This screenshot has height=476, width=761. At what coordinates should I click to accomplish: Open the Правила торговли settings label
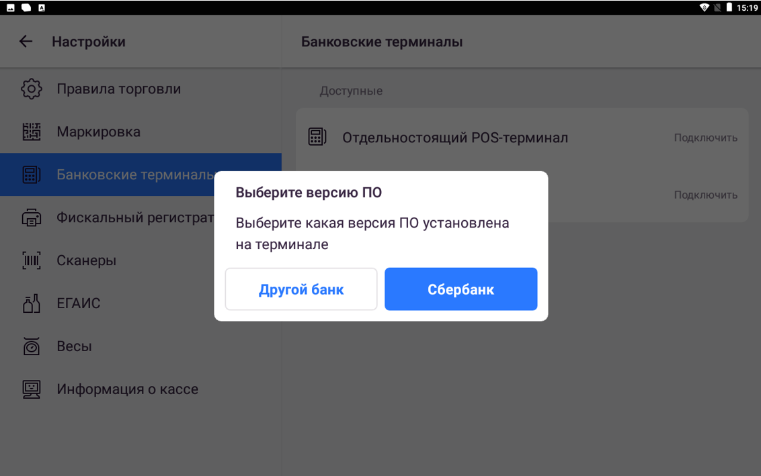click(118, 89)
